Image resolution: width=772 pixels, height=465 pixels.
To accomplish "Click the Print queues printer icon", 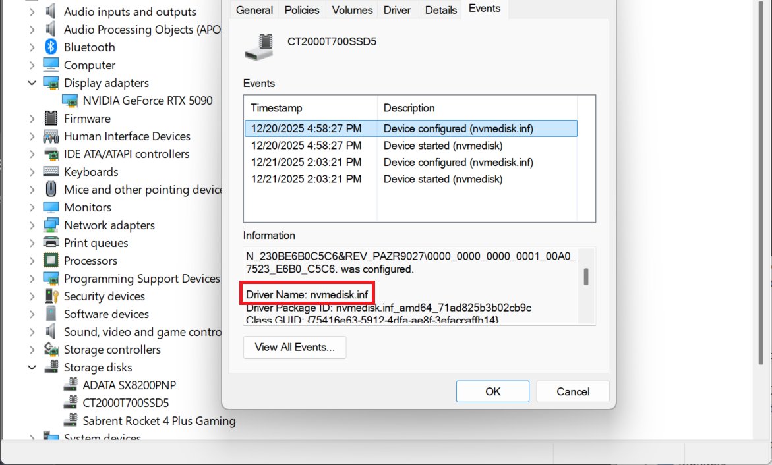I will [51, 242].
